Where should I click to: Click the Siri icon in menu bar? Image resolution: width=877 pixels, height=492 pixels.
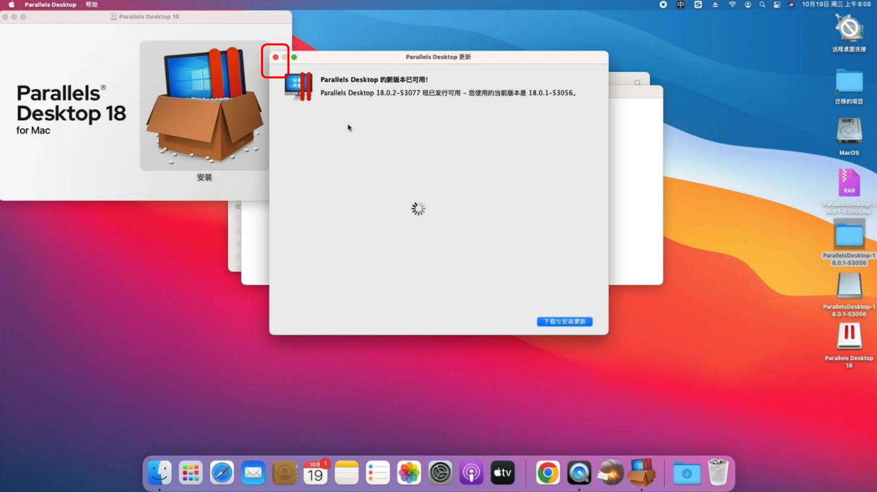click(x=791, y=4)
